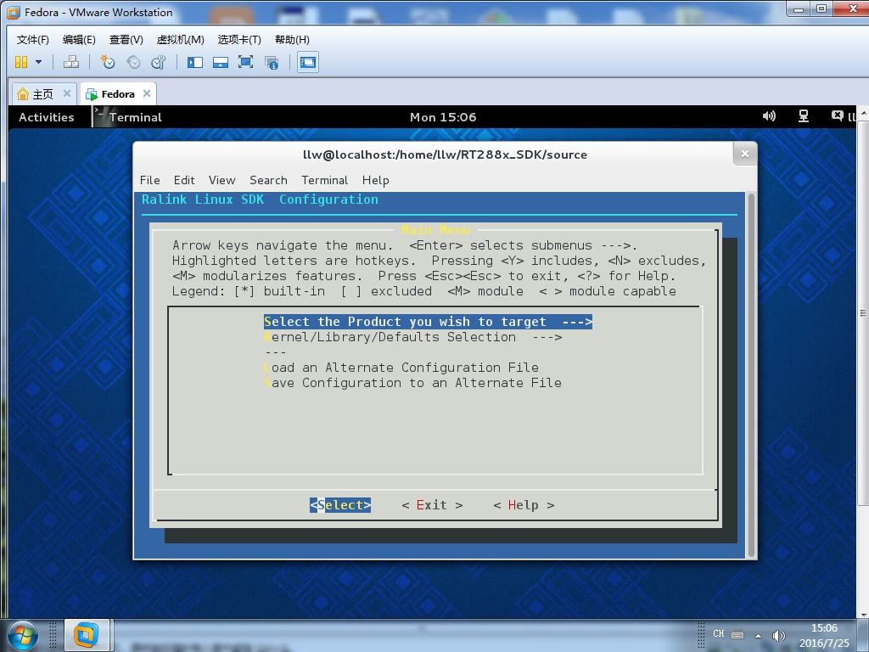Open the Windows Start button
The height and width of the screenshot is (652, 869).
click(21, 635)
